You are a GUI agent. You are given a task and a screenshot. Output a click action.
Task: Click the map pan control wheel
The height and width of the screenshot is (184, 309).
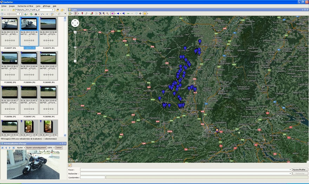click(x=75, y=23)
